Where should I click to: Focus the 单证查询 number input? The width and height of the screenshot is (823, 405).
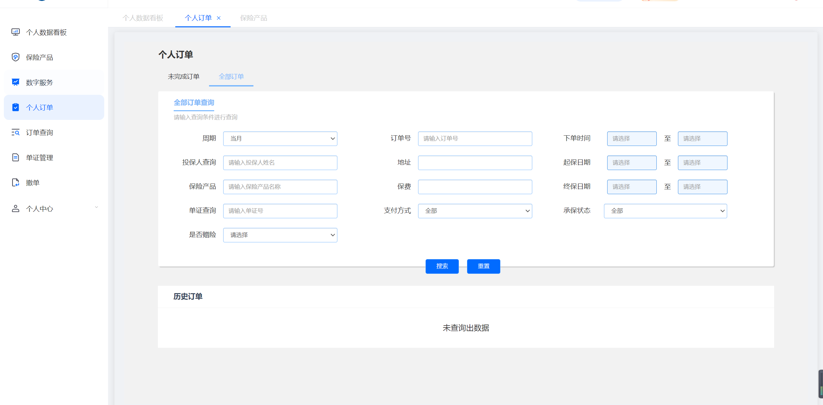[280, 211]
